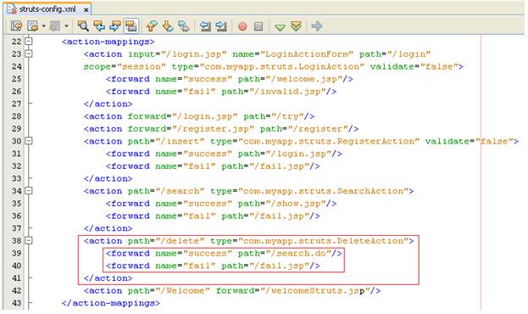Click the "/register.jsp" forward value

point(214,129)
